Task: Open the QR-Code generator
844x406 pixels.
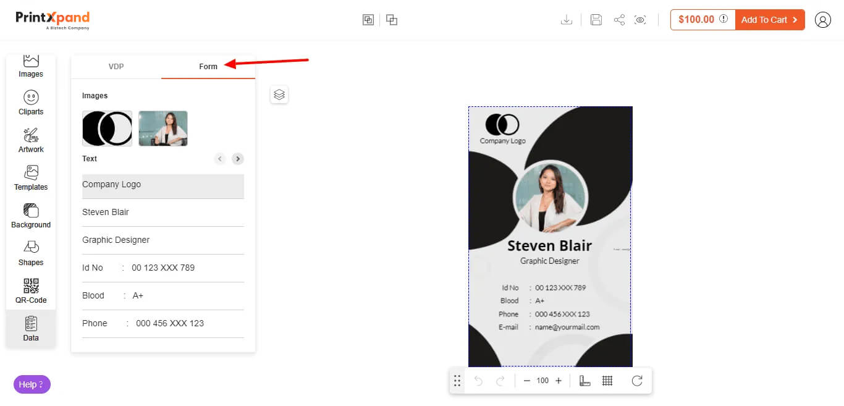Action: click(31, 291)
